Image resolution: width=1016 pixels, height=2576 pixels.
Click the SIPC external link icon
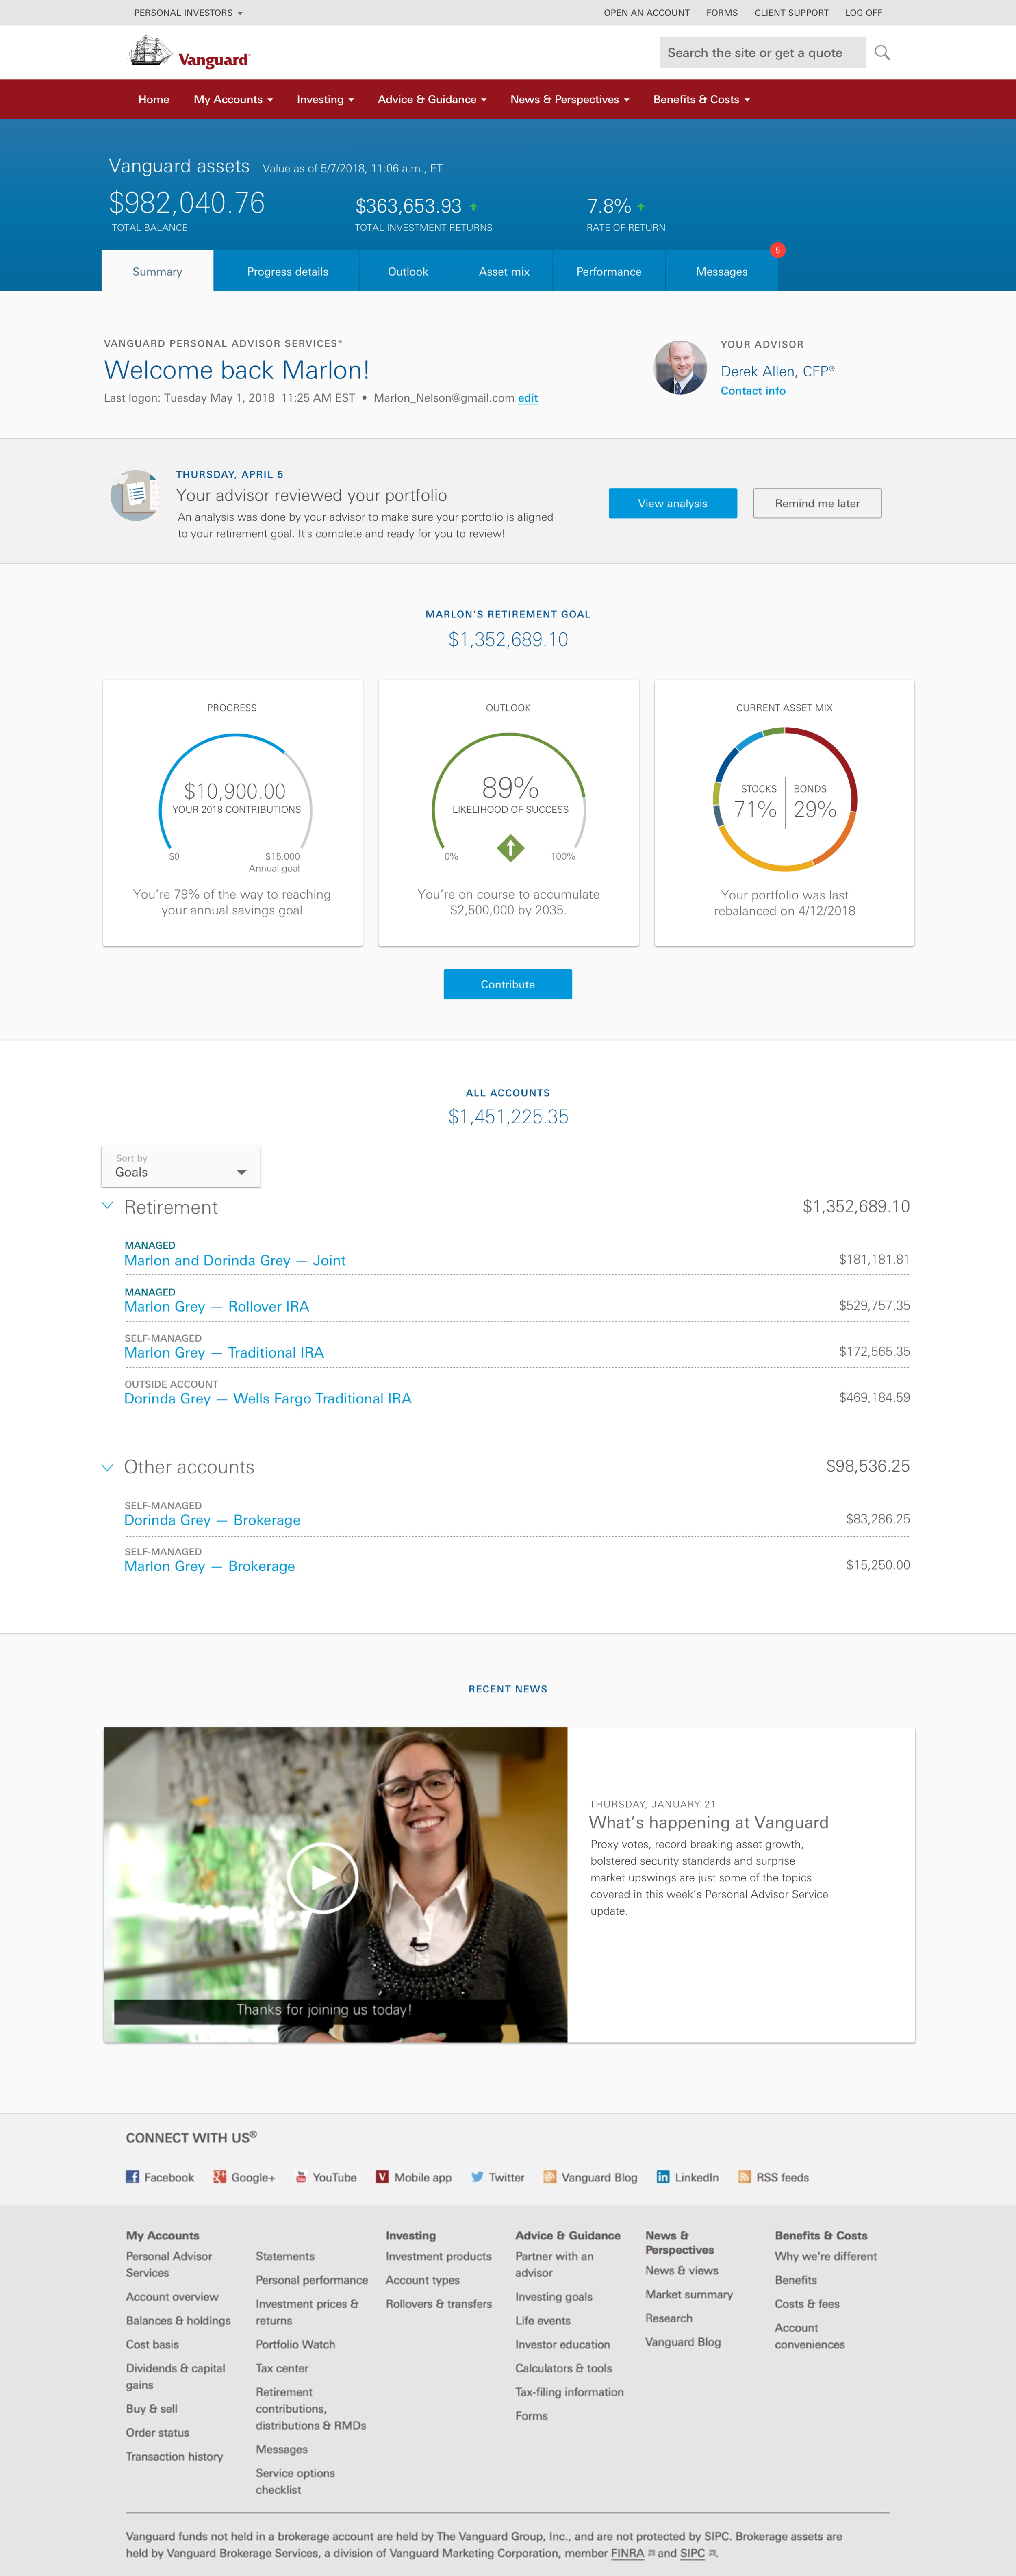tap(712, 2553)
